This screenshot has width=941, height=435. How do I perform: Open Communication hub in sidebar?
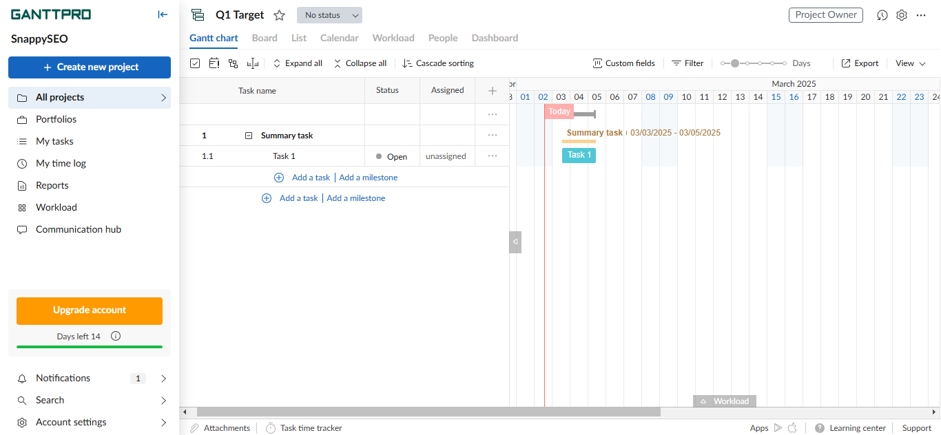click(79, 230)
